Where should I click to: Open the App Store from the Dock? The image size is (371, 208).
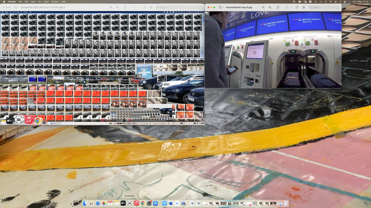155,203
